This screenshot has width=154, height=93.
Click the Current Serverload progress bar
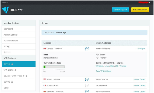pos(54,67)
